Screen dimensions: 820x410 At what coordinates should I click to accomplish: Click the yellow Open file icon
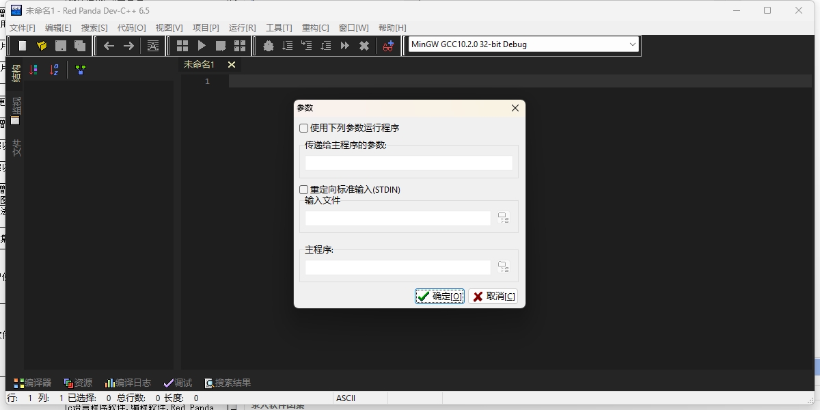pyautogui.click(x=42, y=46)
